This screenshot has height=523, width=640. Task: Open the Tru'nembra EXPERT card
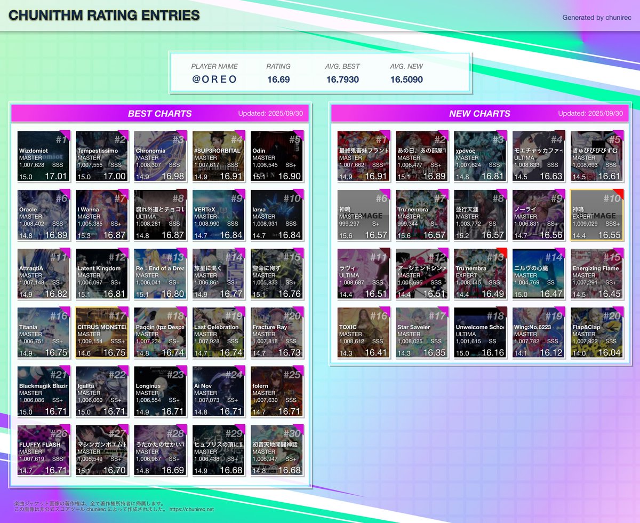pyautogui.click(x=481, y=274)
